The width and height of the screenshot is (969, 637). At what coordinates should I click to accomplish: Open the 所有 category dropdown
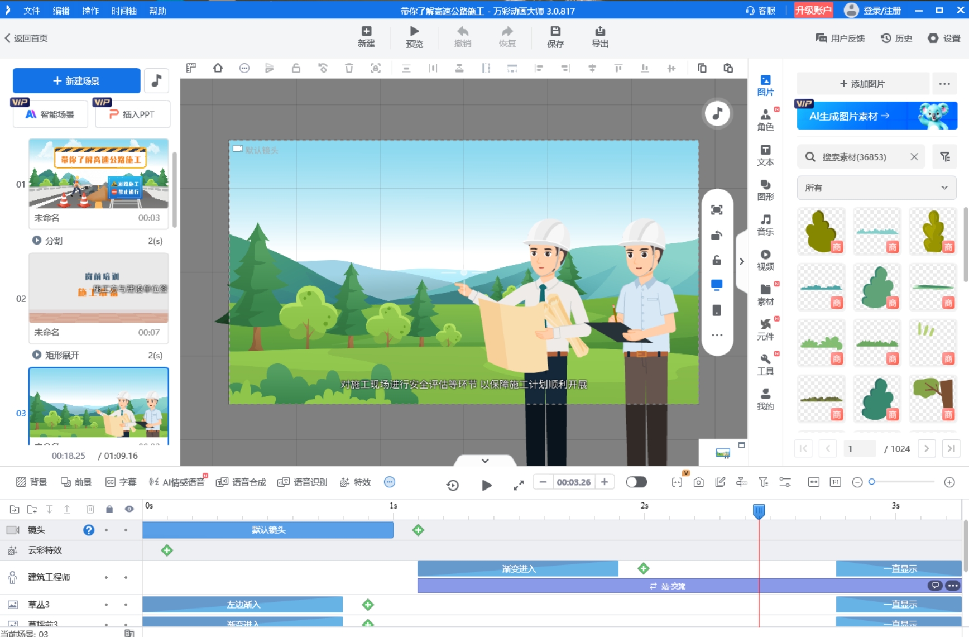(876, 188)
